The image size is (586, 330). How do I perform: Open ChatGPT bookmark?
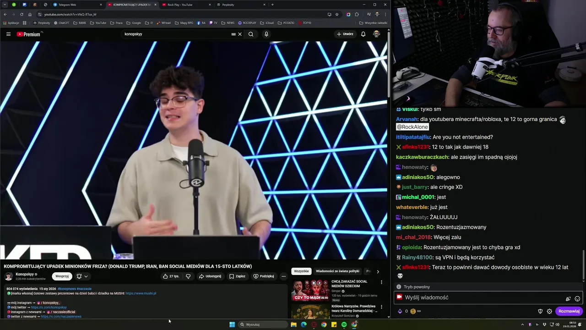tap(61, 22)
